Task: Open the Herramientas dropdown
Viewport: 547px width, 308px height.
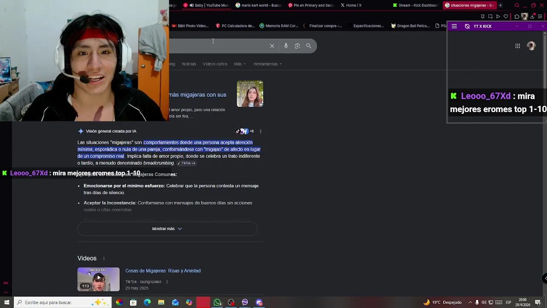Action: point(268,64)
